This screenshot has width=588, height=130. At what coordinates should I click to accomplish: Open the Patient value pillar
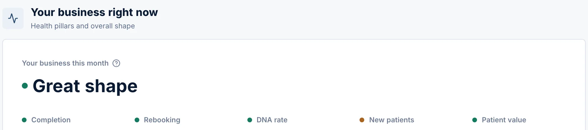504,120
